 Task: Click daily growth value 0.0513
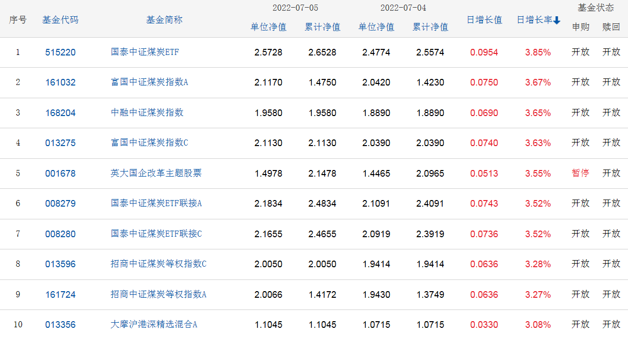click(x=484, y=174)
